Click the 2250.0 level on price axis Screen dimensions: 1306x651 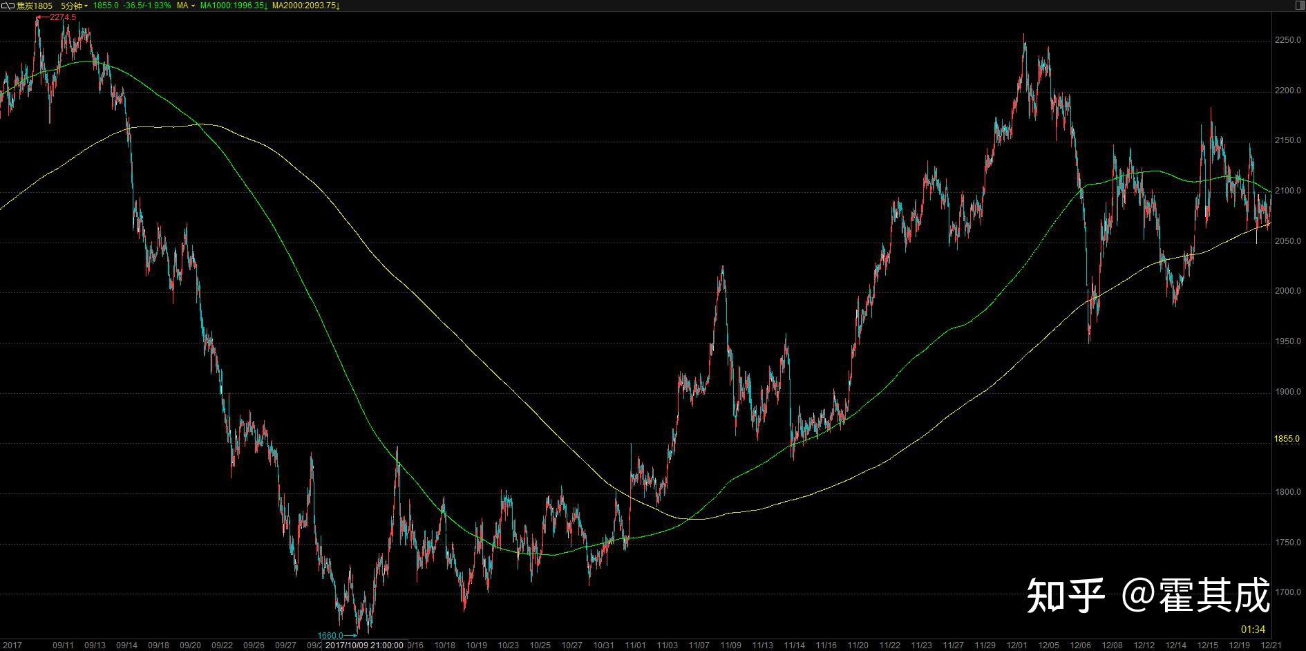point(1287,41)
